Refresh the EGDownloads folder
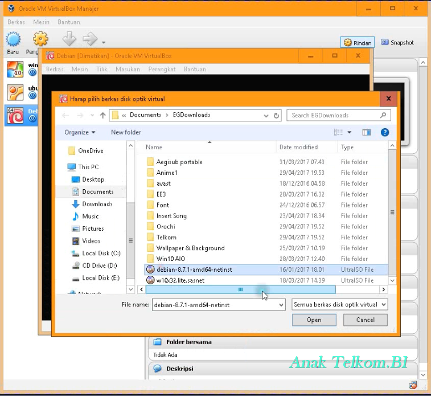The width and height of the screenshot is (431, 396). point(276,116)
